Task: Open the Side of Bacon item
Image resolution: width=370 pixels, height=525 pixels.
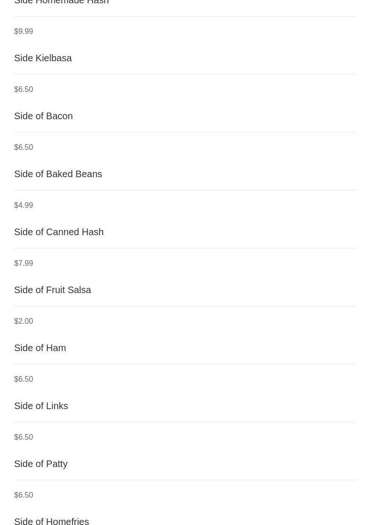Action: (43, 116)
